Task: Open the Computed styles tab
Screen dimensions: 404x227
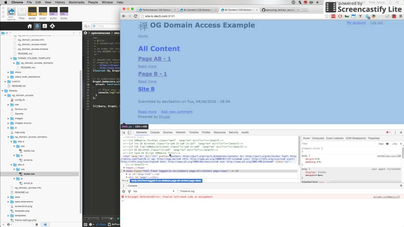Action: click(318, 138)
